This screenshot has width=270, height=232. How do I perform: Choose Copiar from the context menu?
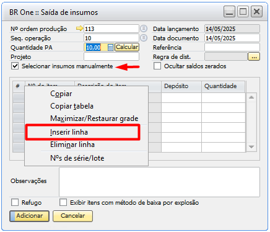tap(86, 94)
